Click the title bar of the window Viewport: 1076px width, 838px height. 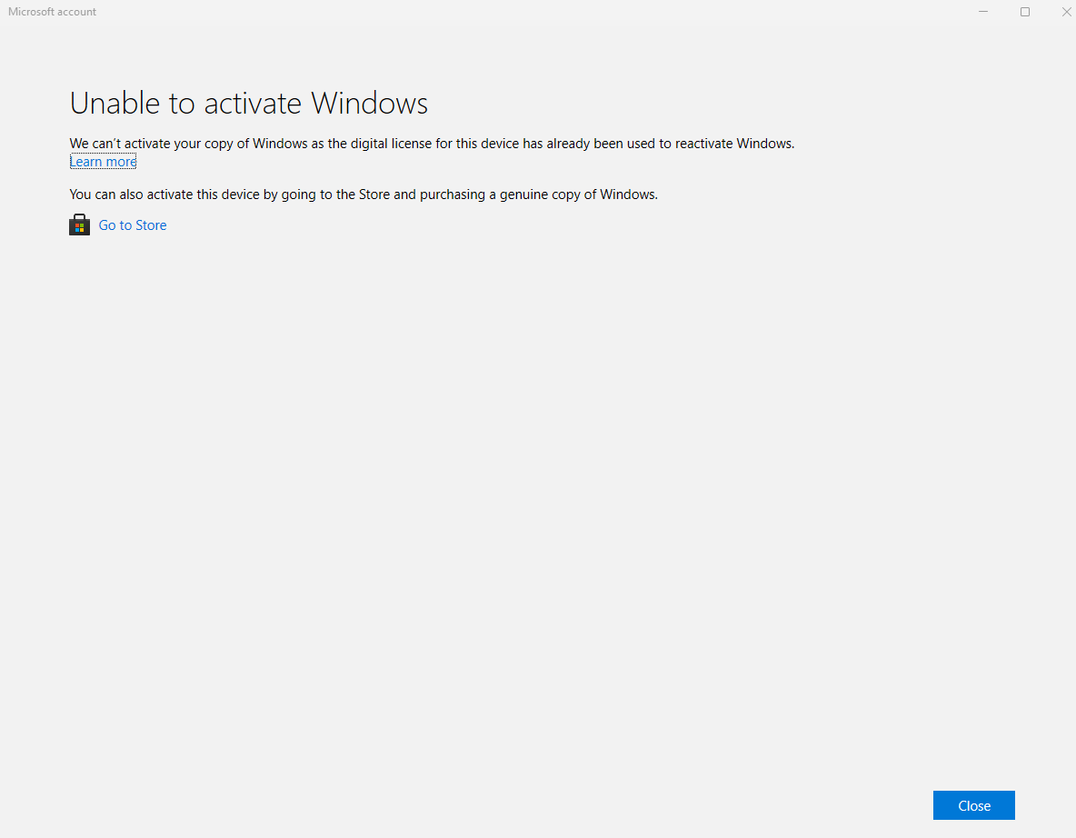454,12
